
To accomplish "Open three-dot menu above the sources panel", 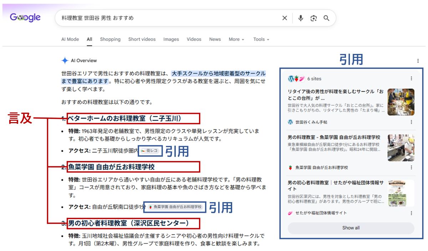I will coord(418,61).
